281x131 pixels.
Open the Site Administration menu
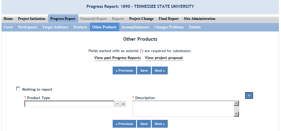click(199, 19)
